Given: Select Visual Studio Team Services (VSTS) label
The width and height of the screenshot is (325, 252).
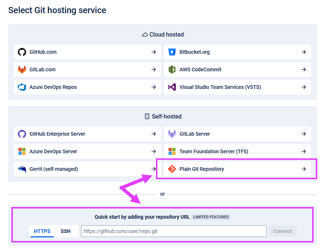Looking at the screenshot, I should click(x=220, y=87).
